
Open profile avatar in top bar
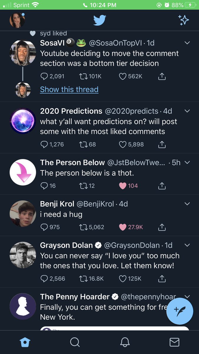tap(17, 20)
